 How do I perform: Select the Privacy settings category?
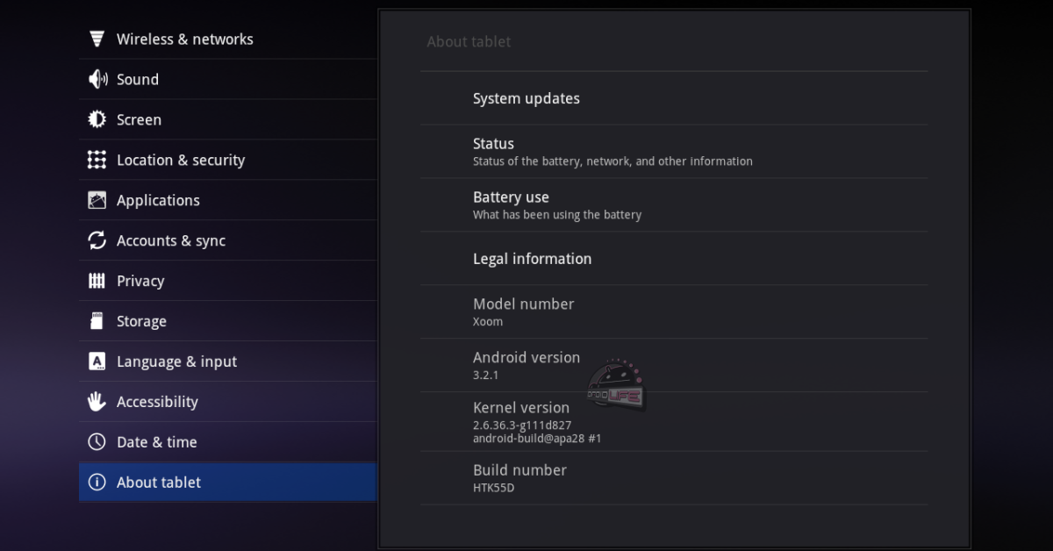[140, 282]
